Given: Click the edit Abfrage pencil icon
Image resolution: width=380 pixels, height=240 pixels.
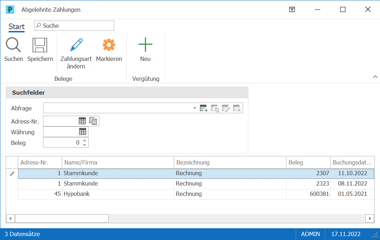Looking at the screenshot, I should (x=226, y=108).
